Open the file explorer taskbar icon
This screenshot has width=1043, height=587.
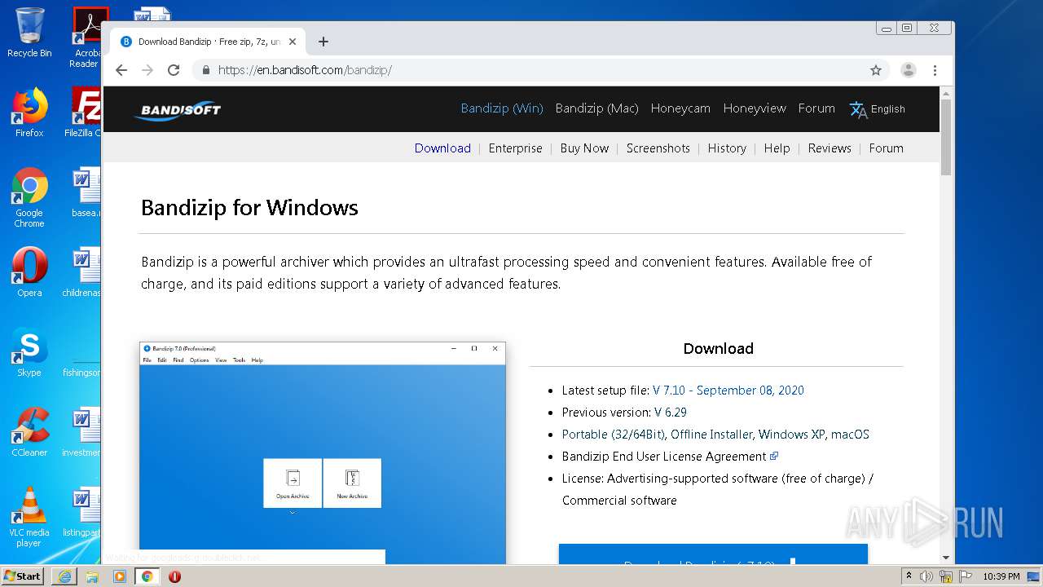[92, 576]
